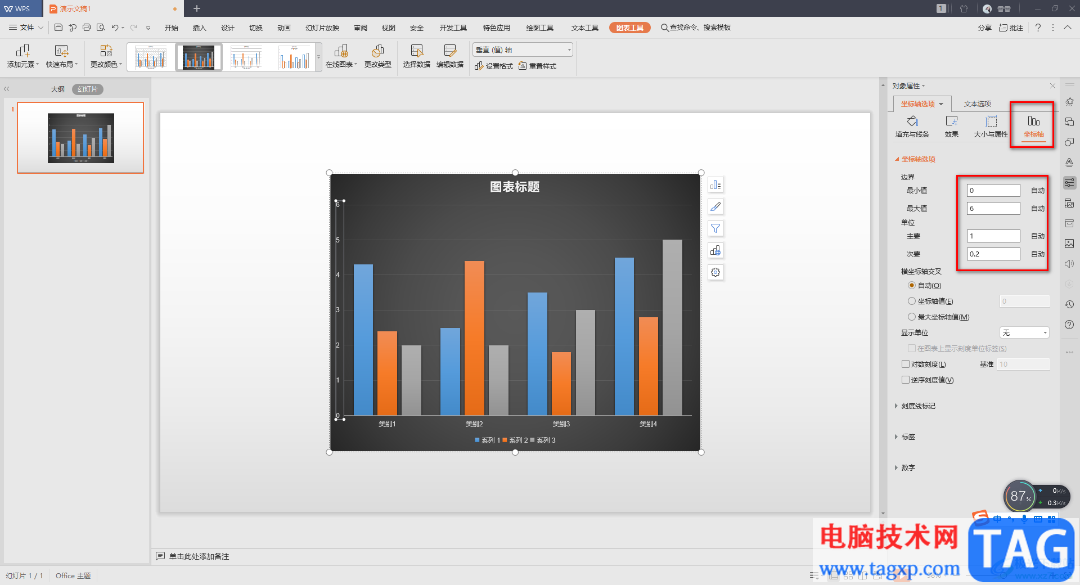Screen dimensions: 1080x585
Task: Click the search command magnifier box
Action: [696, 28]
